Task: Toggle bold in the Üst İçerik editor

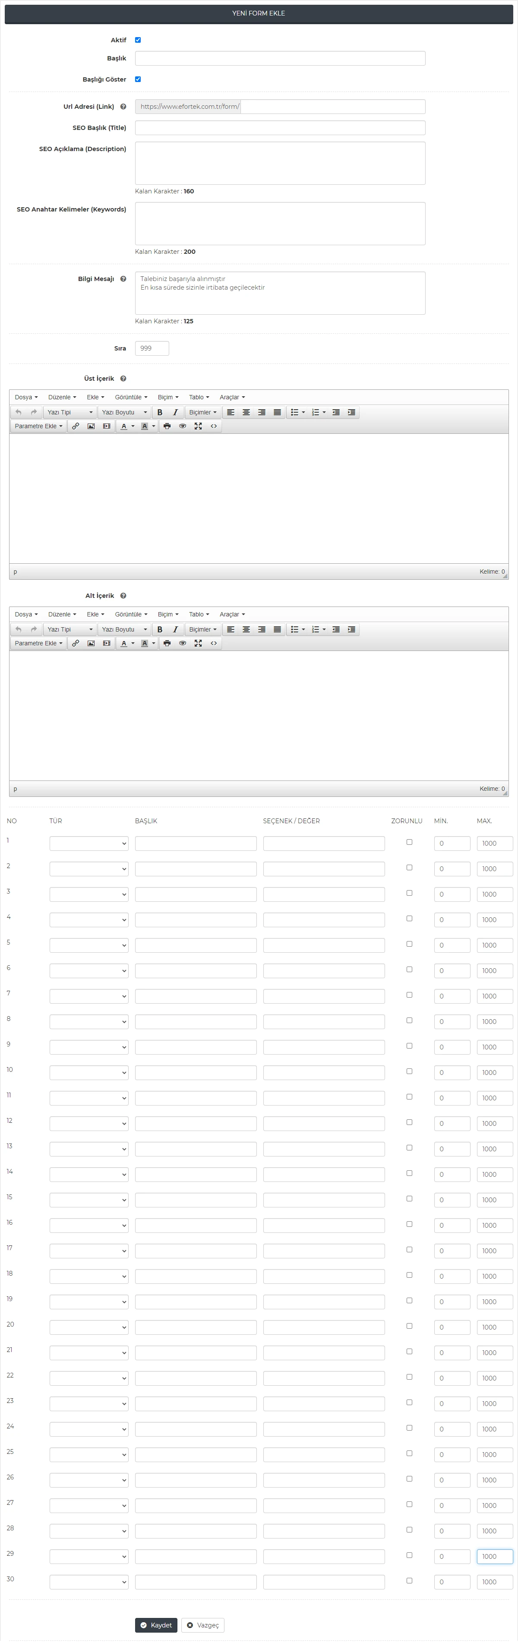Action: (160, 412)
